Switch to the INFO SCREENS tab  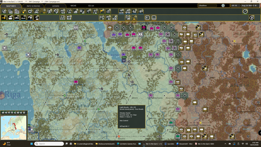tap(33, 6)
